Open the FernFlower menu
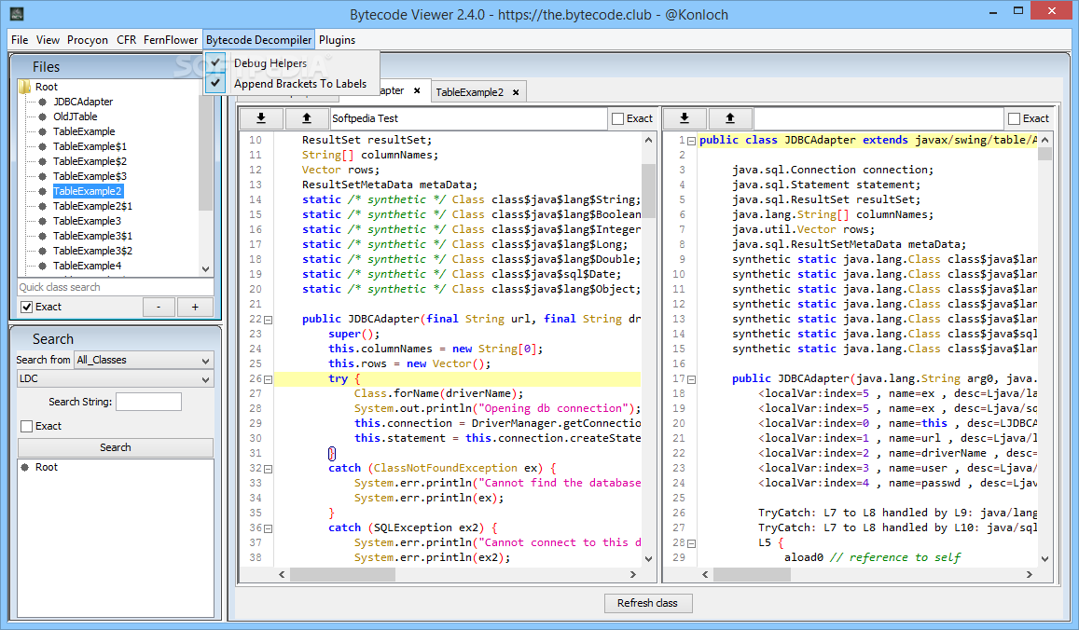 pos(170,40)
